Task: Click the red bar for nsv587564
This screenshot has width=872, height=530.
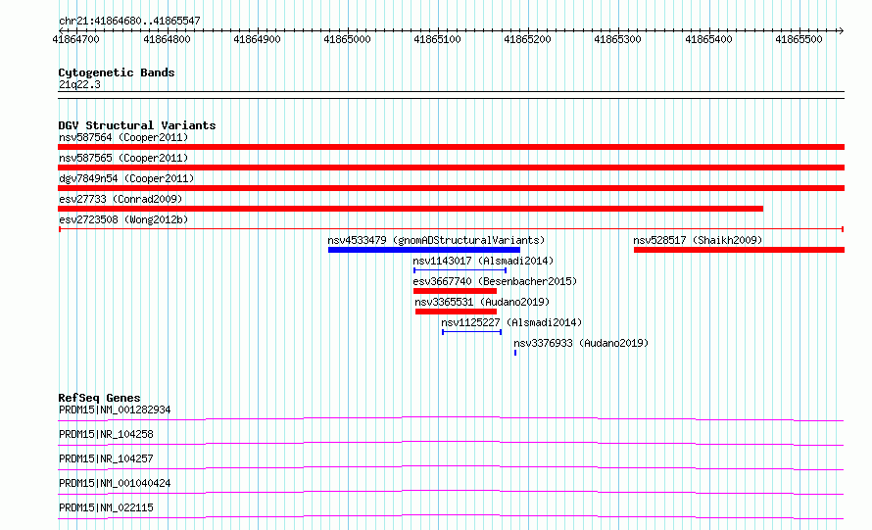Action: 451,147
